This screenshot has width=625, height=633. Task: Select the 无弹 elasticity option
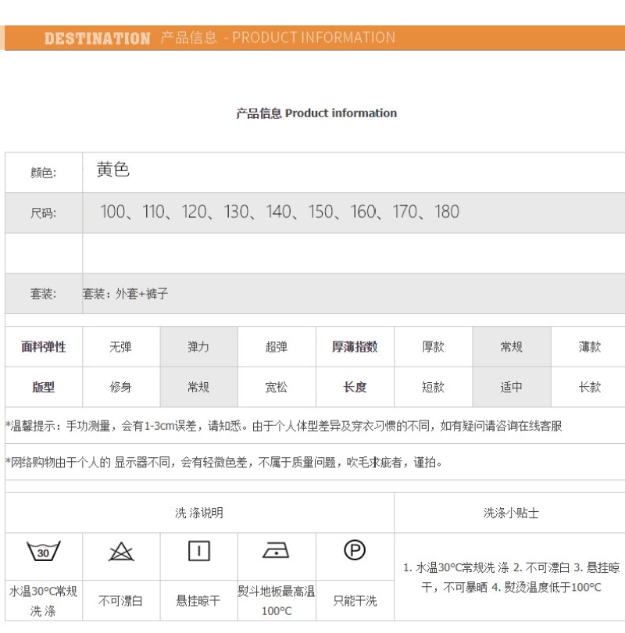tap(121, 347)
